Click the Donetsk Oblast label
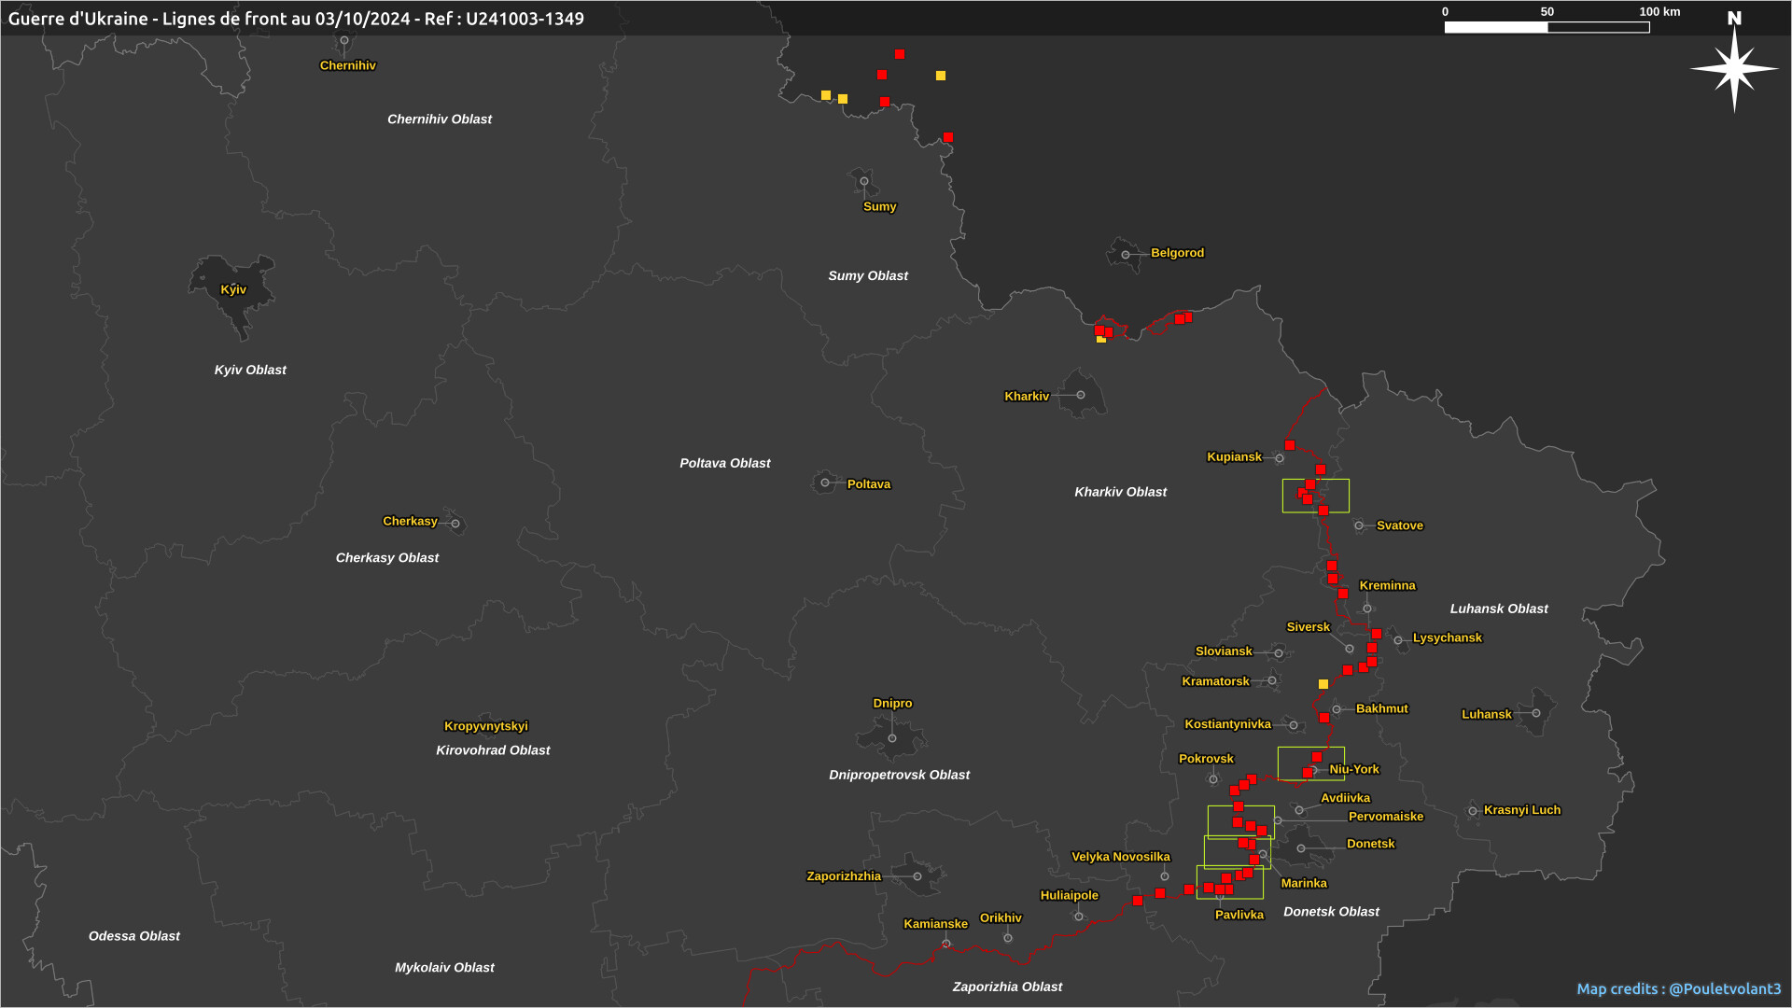The height and width of the screenshot is (1008, 1792). point(1331,912)
